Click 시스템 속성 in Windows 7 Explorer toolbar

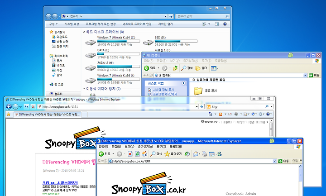coord(72,24)
